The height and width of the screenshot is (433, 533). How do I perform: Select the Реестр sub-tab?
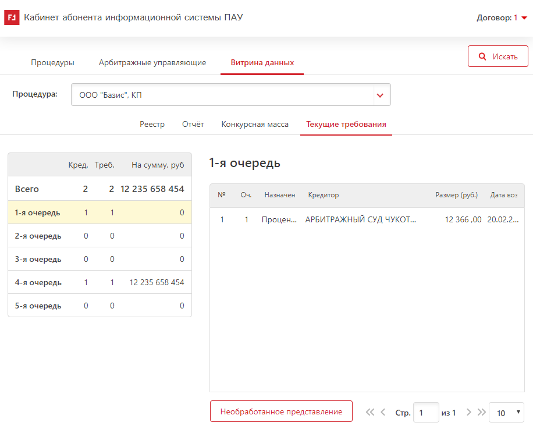tap(152, 125)
